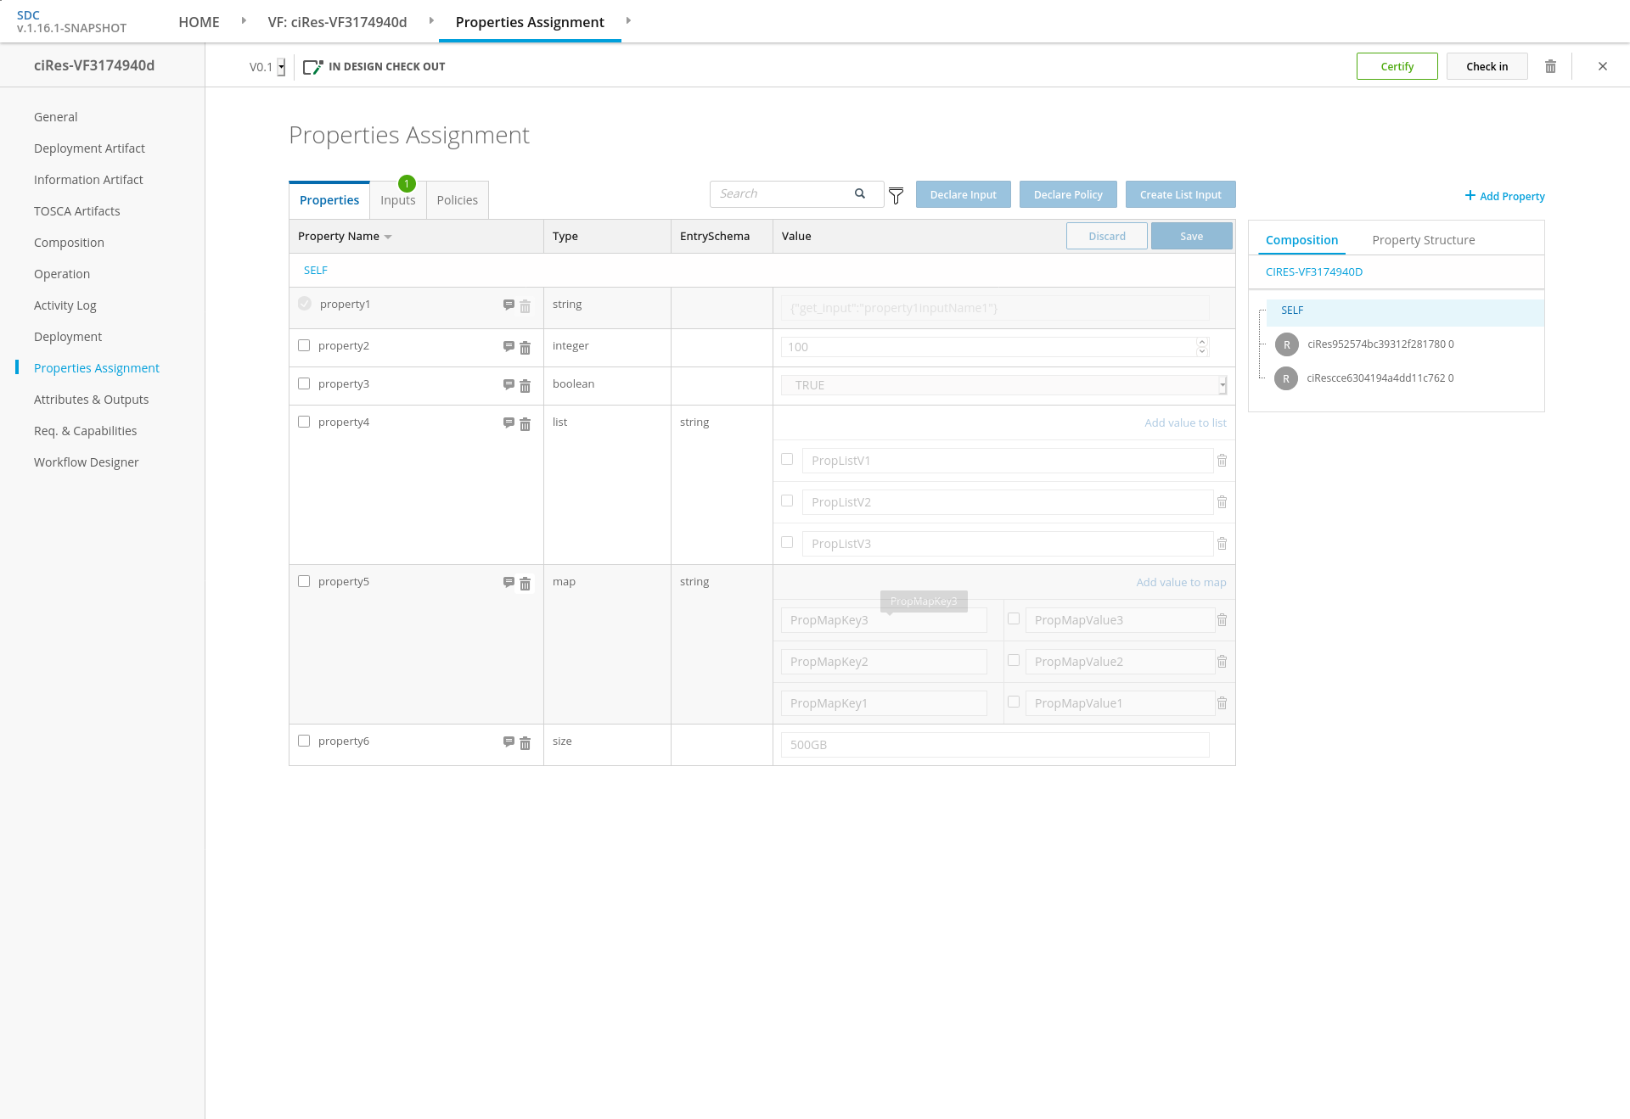Click into the property6 500GB value field
This screenshot has height=1119, width=1630.
click(x=994, y=745)
